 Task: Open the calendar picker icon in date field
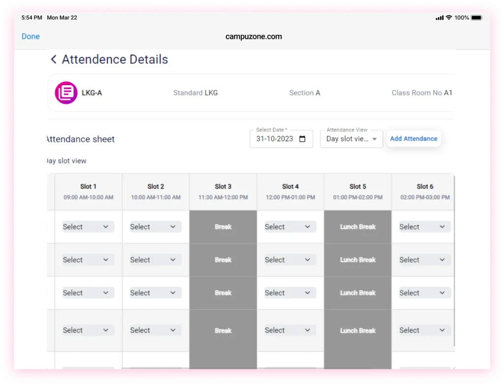[302, 139]
